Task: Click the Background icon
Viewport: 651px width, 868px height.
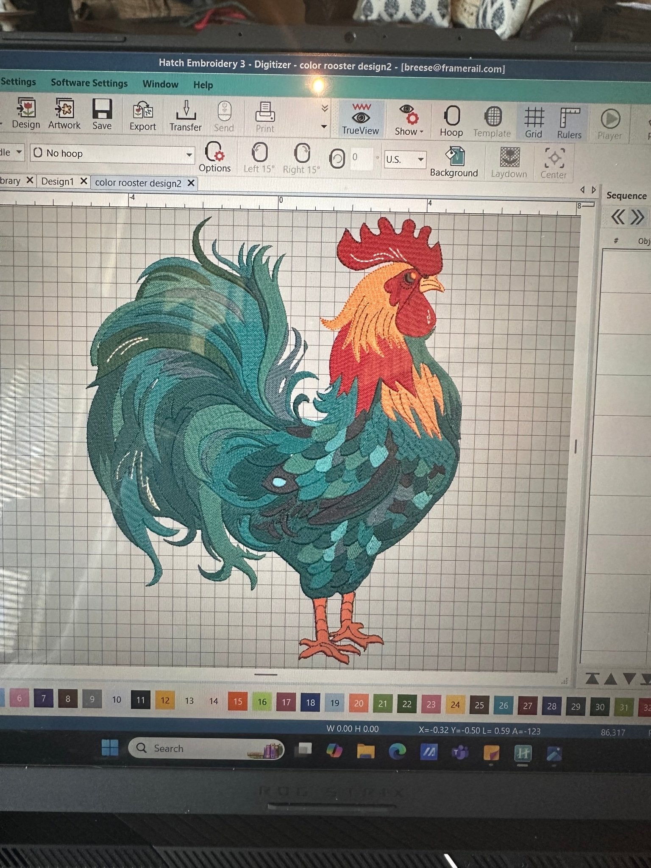Action: 454,161
